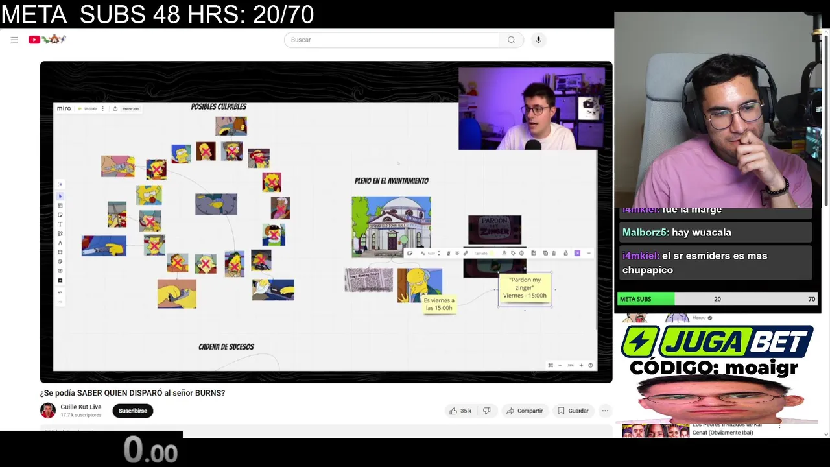Delete the sticky with the trash icon
Image resolution: width=830 pixels, height=467 pixels.
point(554,253)
